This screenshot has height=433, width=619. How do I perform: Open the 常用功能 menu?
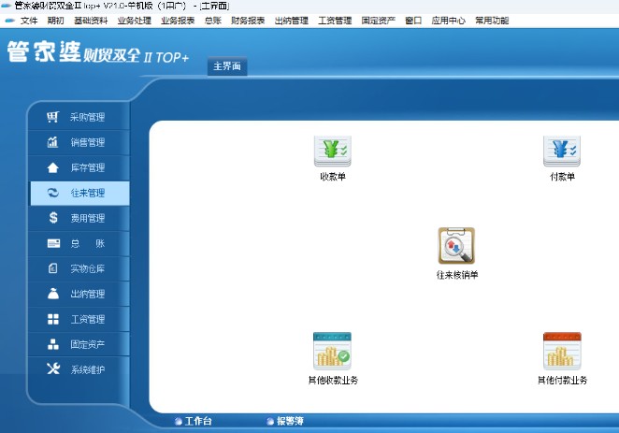[x=492, y=21]
